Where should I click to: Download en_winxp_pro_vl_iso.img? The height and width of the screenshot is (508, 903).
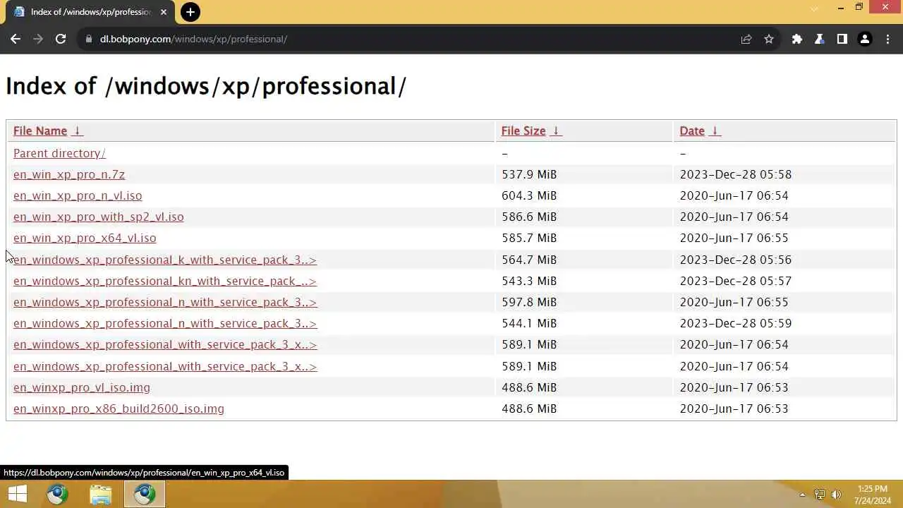pyautogui.click(x=82, y=387)
